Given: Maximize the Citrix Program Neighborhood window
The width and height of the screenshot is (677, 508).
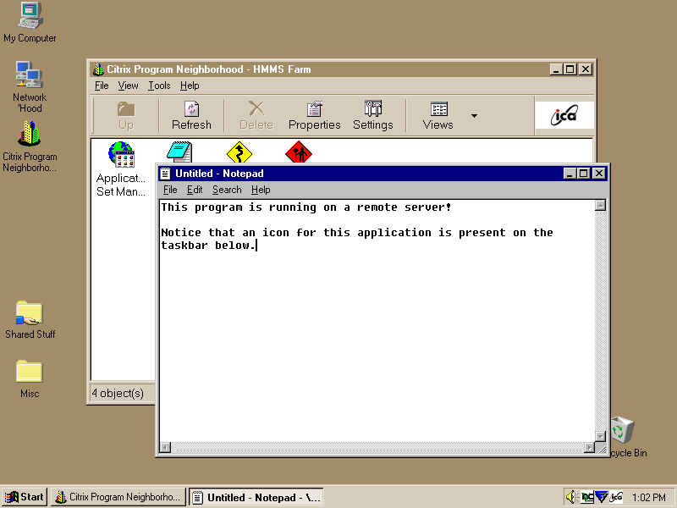Looking at the screenshot, I should [570, 69].
